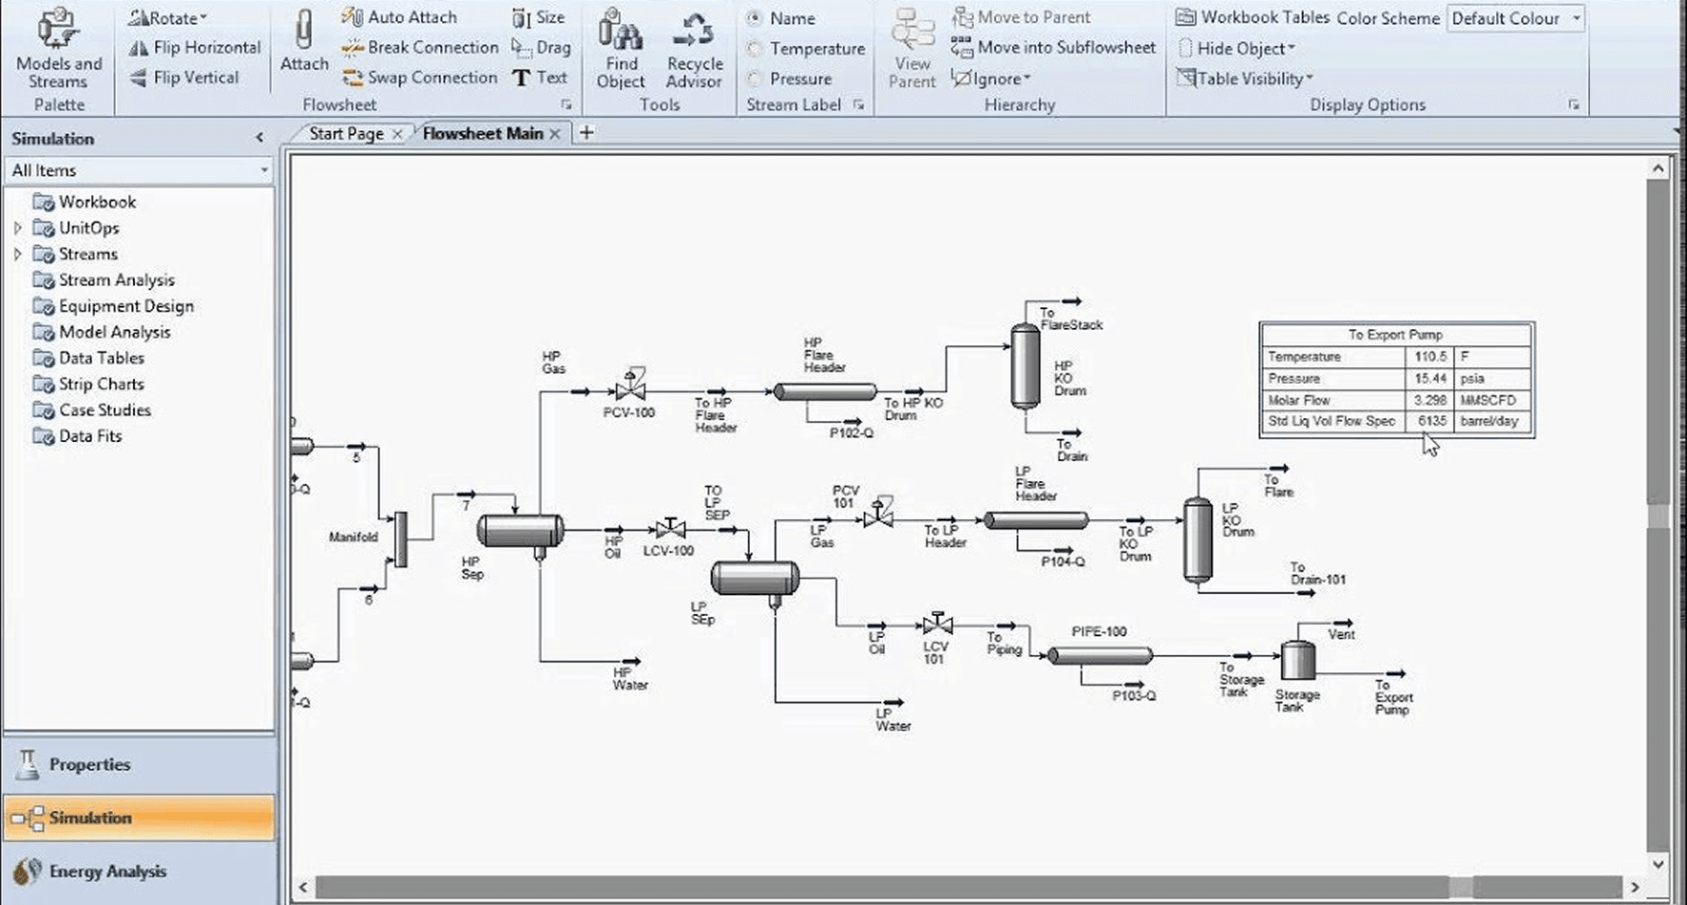Screen dimensions: 1687x905
Task: Select the LCV 101 valve
Action: 937,624
